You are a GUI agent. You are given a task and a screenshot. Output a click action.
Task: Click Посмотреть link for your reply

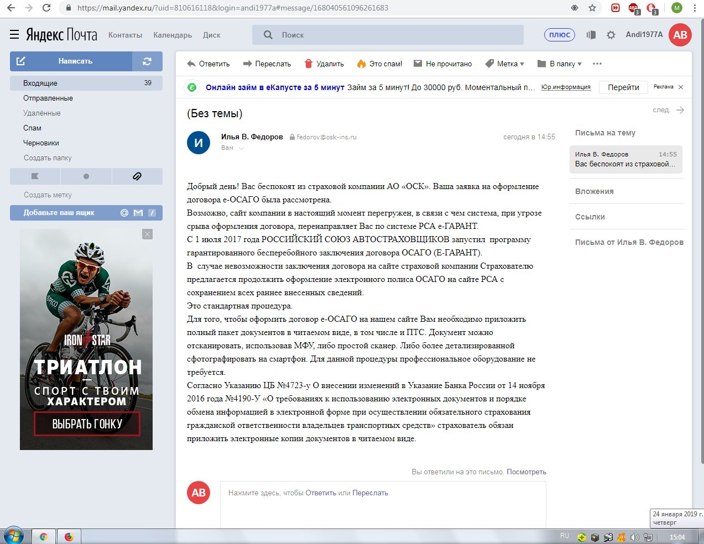(526, 472)
